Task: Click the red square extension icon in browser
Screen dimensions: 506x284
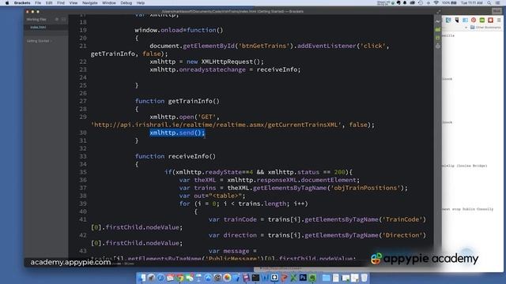Action: 490,20
